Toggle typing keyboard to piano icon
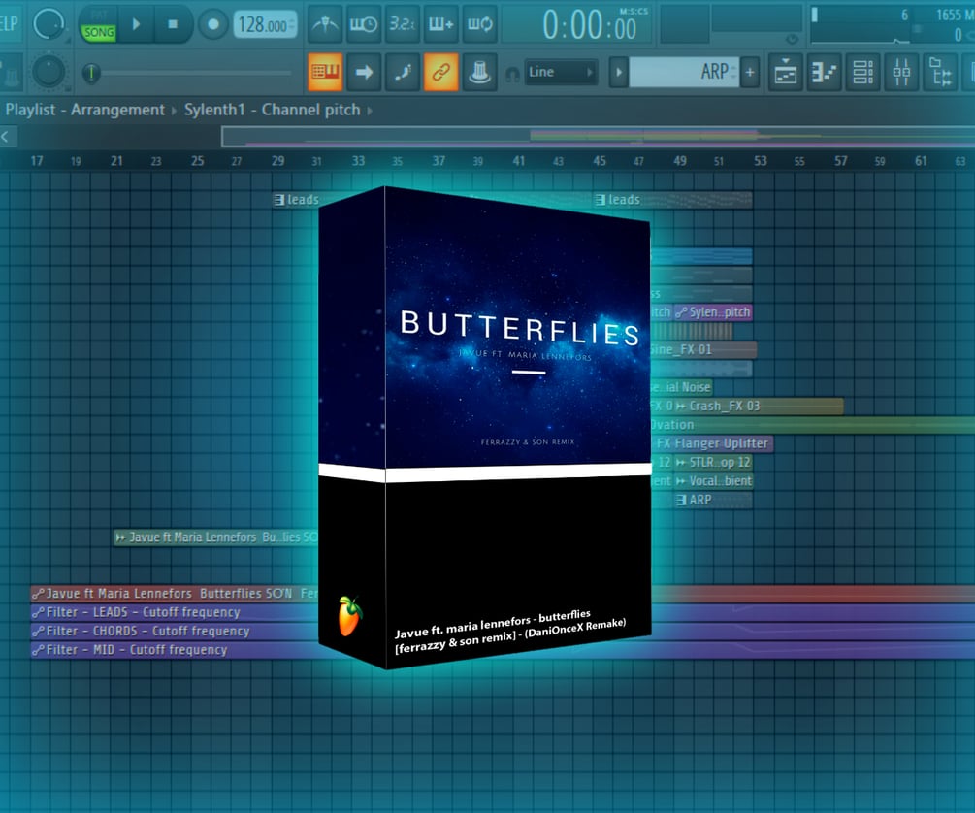 [x=325, y=72]
